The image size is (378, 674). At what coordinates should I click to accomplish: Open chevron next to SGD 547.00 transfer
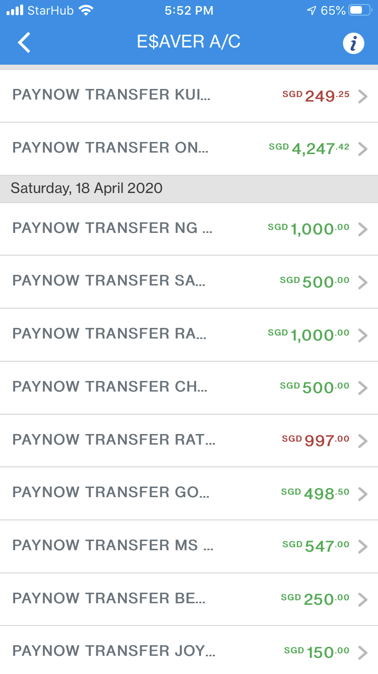click(x=362, y=546)
